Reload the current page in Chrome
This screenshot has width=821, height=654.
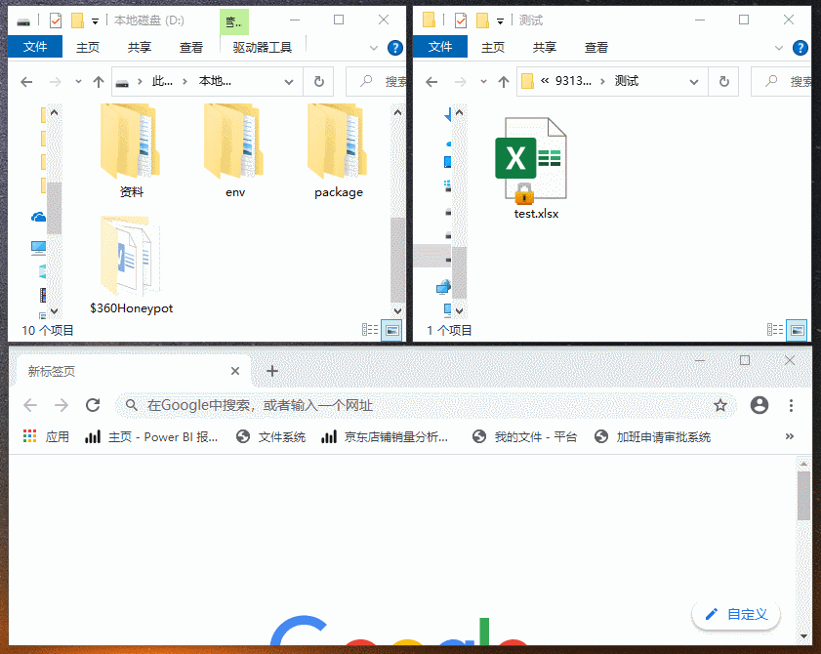(x=93, y=405)
